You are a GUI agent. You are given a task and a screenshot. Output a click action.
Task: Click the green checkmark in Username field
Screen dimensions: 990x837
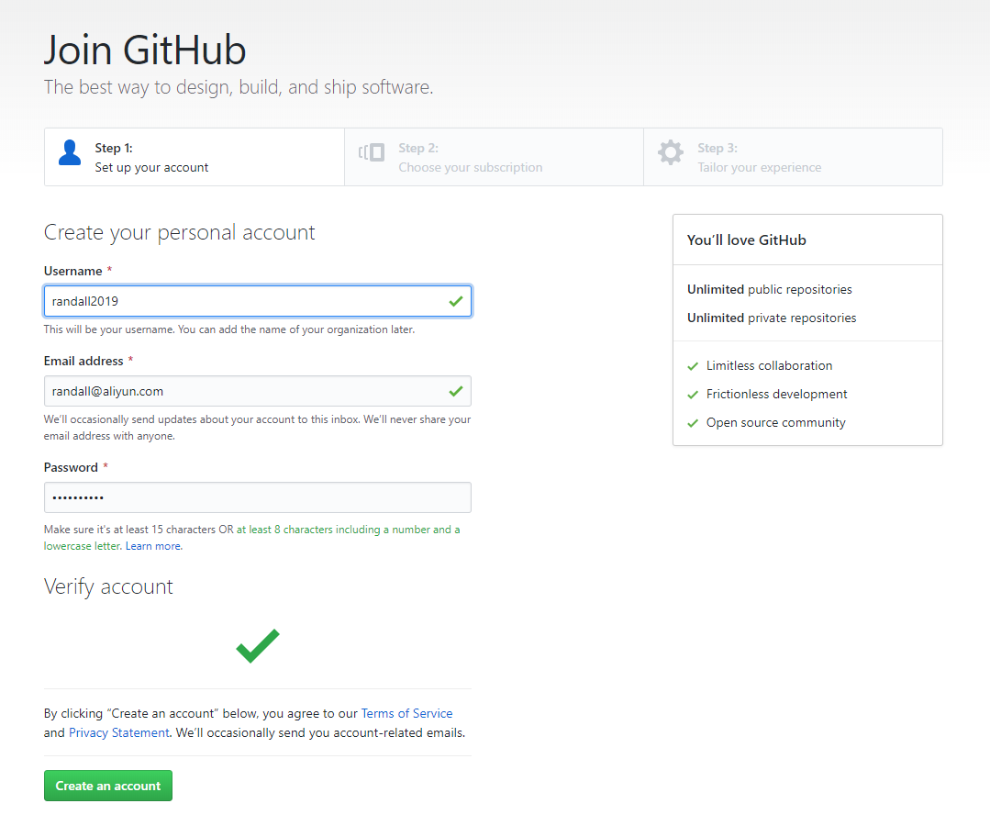tap(456, 301)
